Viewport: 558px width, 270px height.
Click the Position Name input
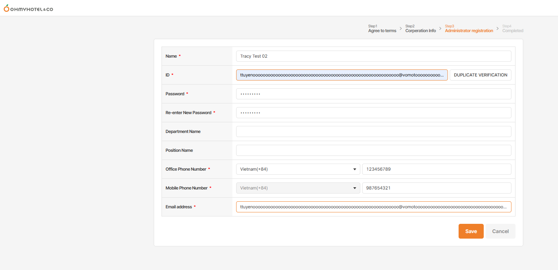coord(373,150)
